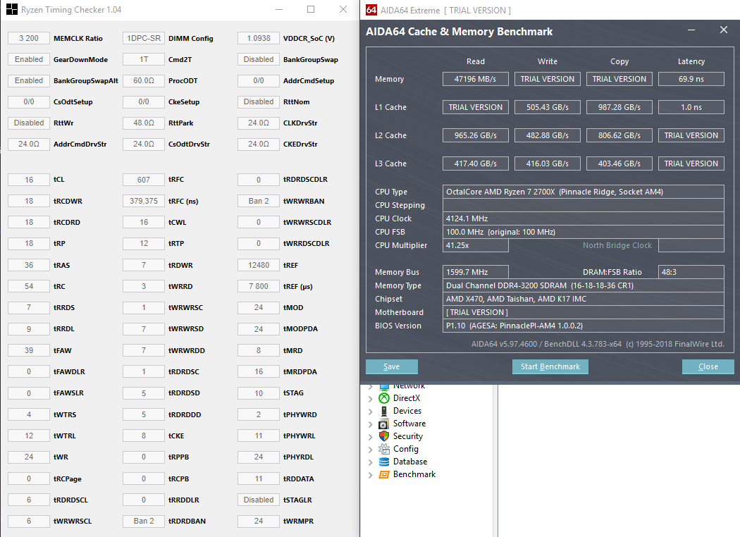
Task: Click Start Benchmark button
Action: pyautogui.click(x=550, y=366)
